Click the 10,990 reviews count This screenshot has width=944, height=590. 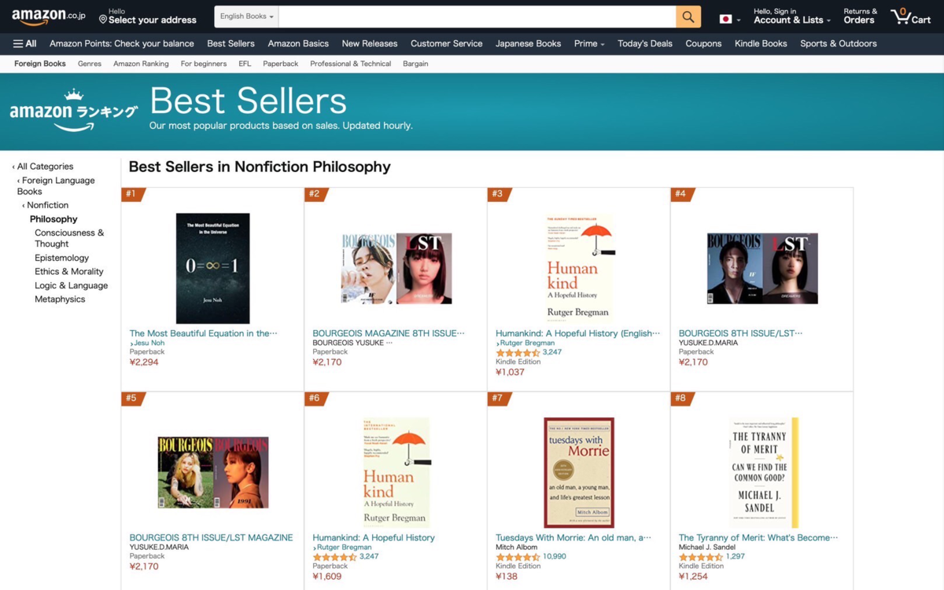tap(554, 556)
